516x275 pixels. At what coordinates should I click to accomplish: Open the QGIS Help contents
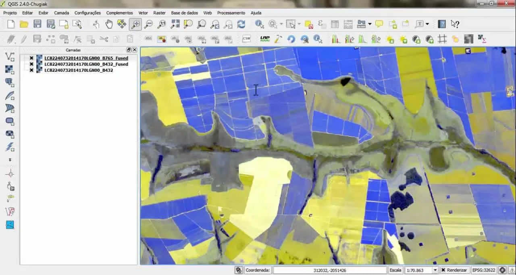click(x=441, y=24)
